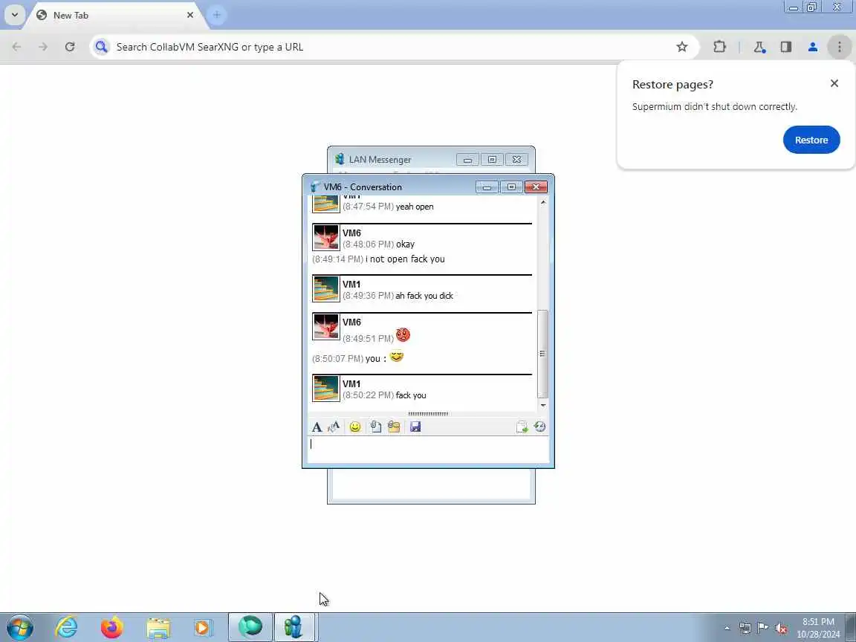Click the transfers icon with green arrow
The width and height of the screenshot is (856, 642).
tap(522, 427)
